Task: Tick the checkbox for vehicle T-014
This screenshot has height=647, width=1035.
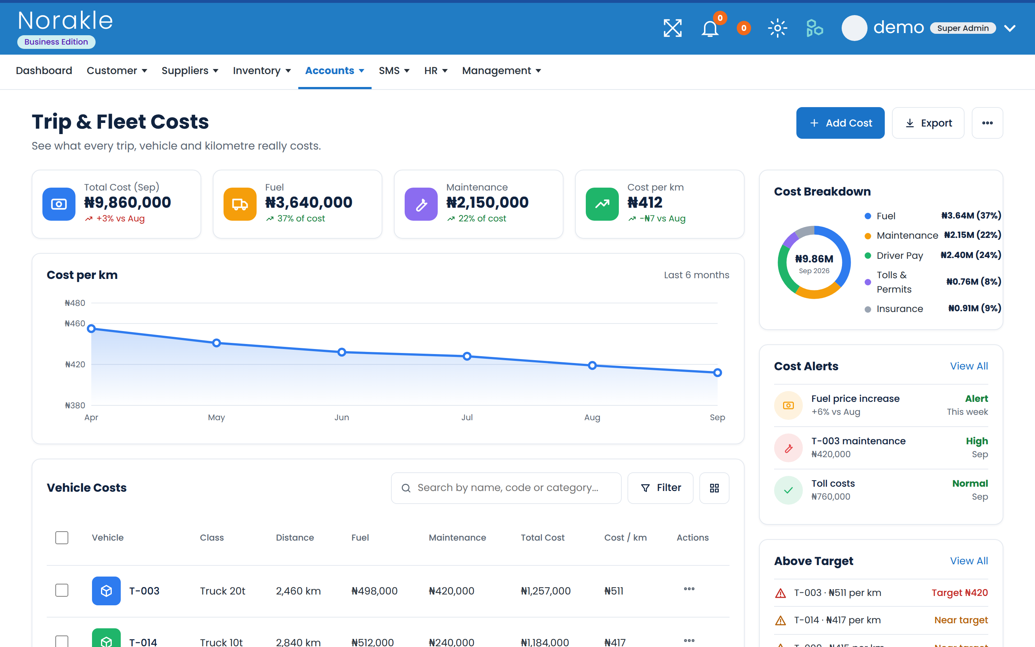Action: 61,641
